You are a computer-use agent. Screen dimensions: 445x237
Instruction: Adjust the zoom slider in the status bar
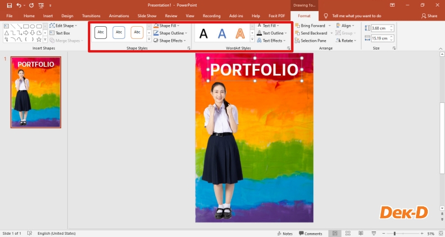[x=394, y=234]
